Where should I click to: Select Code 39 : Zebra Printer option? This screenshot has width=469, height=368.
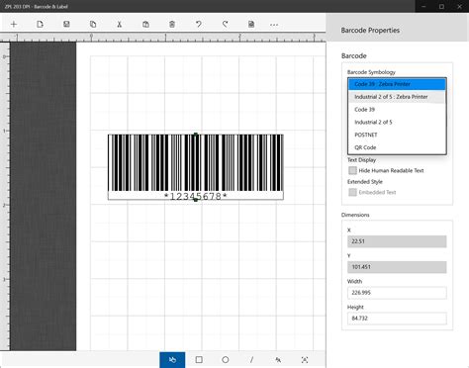pyautogui.click(x=397, y=84)
